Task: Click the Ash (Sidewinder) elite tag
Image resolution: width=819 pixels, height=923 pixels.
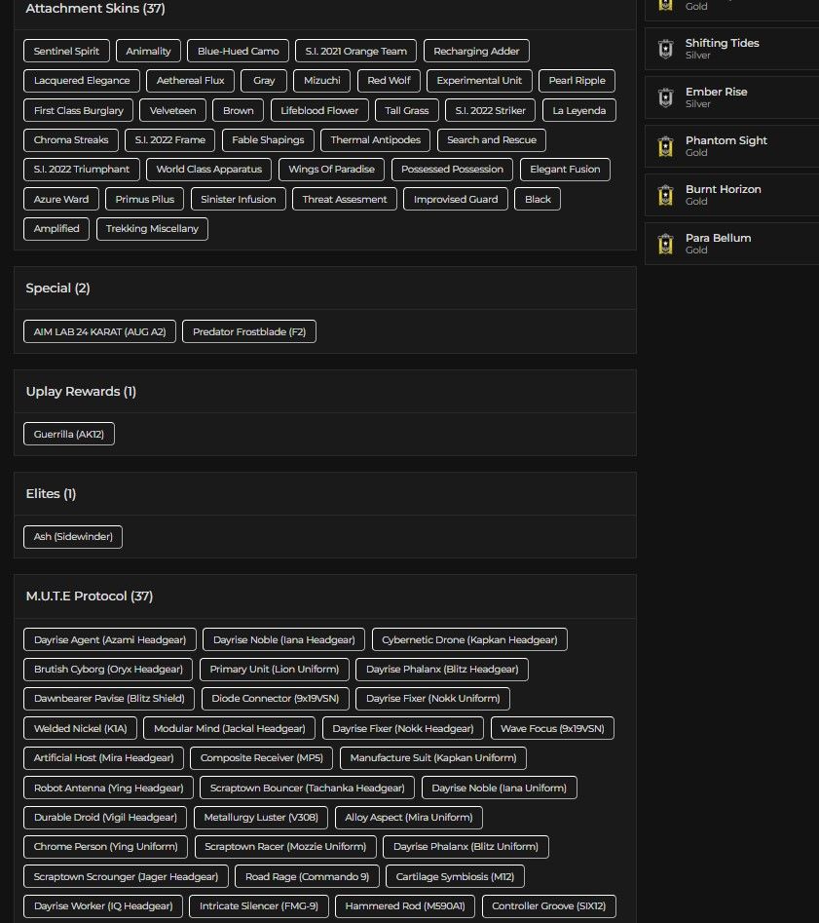Action: point(73,537)
